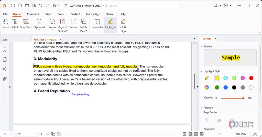Image resolution: width=262 pixels, height=137 pixels.
Task: Zoom in with the plus button
Action: pyautogui.click(x=233, y=134)
